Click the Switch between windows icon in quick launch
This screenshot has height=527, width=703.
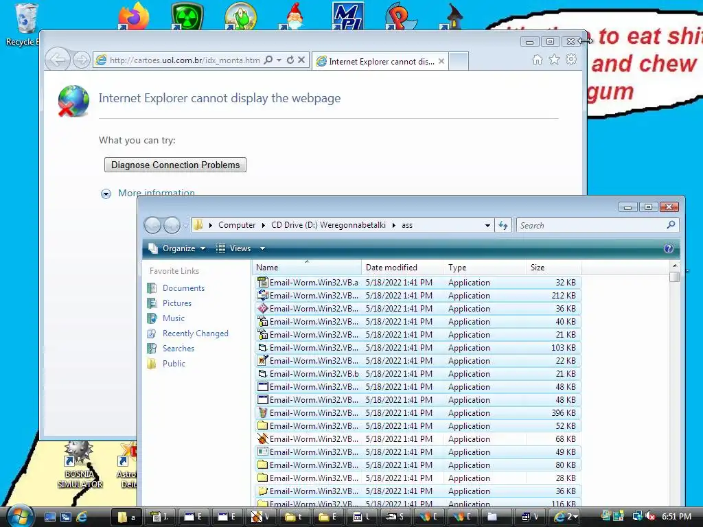click(x=66, y=517)
